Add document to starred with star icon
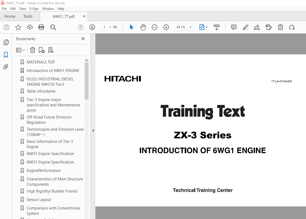 point(18,27)
